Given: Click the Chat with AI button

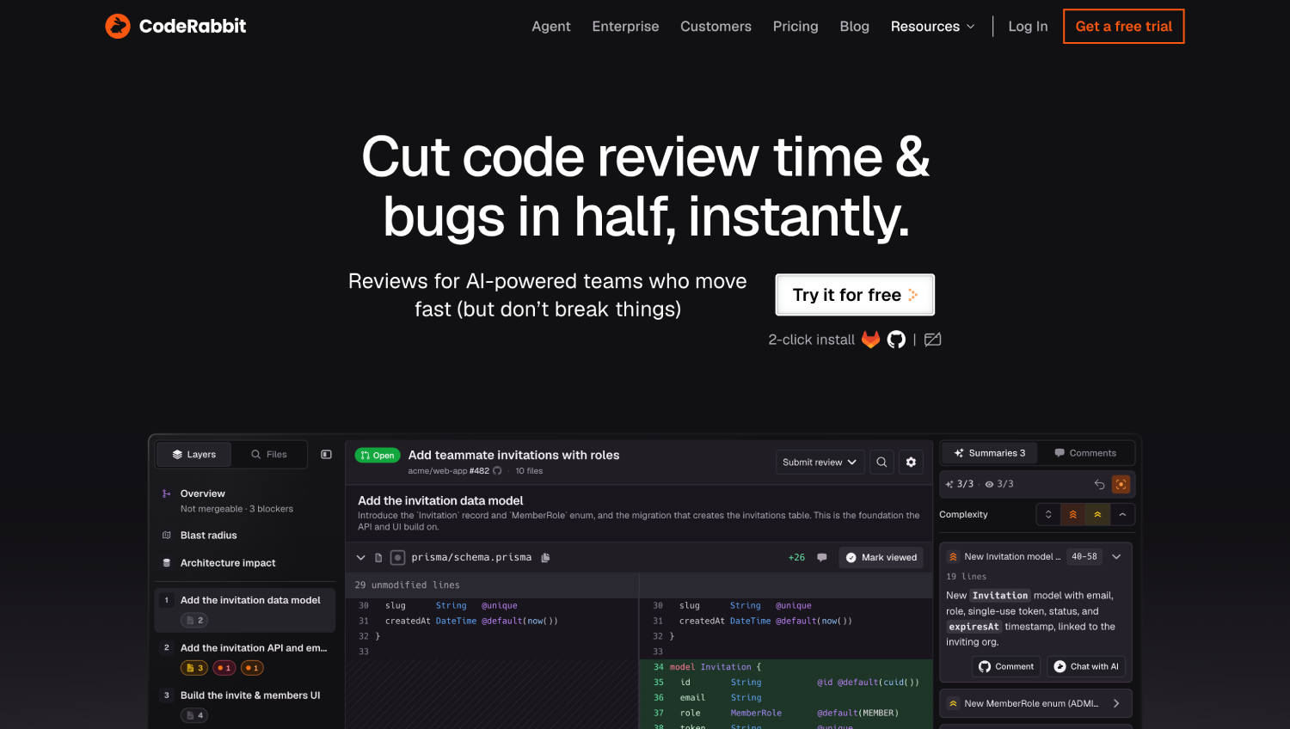Looking at the screenshot, I should coord(1086,666).
